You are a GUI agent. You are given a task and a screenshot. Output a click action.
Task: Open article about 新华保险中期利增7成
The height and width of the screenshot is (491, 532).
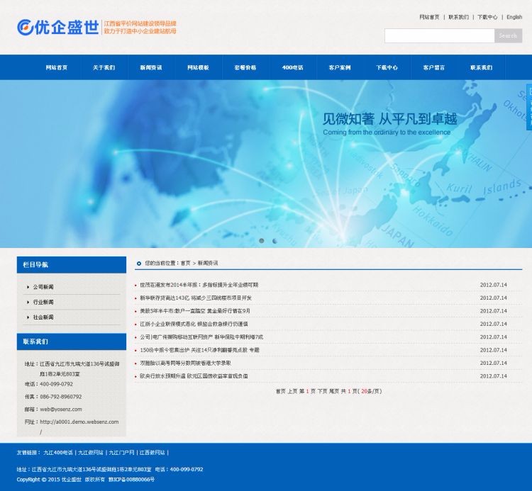[x=201, y=337]
